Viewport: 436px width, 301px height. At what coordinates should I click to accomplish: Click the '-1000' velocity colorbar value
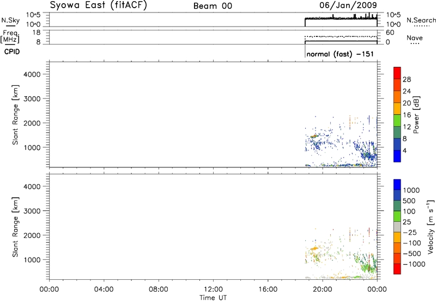pyautogui.click(x=414, y=264)
